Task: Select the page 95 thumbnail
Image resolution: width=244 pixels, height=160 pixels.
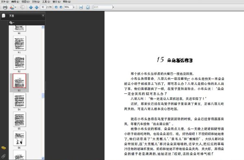Action: pos(20,119)
